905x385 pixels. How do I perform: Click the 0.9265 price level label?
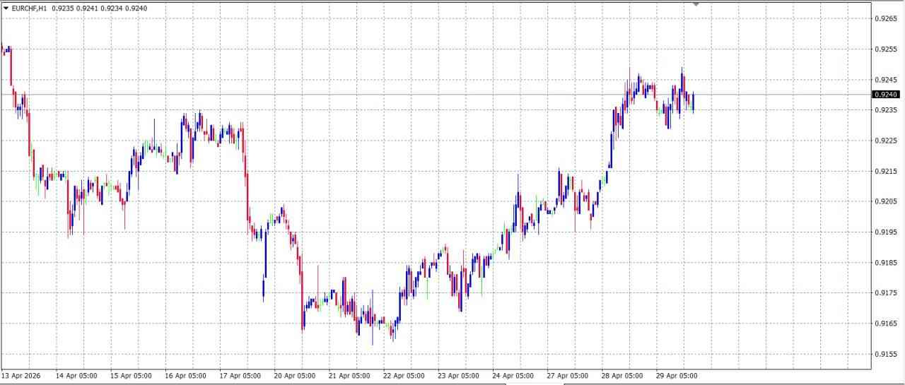tap(886, 18)
